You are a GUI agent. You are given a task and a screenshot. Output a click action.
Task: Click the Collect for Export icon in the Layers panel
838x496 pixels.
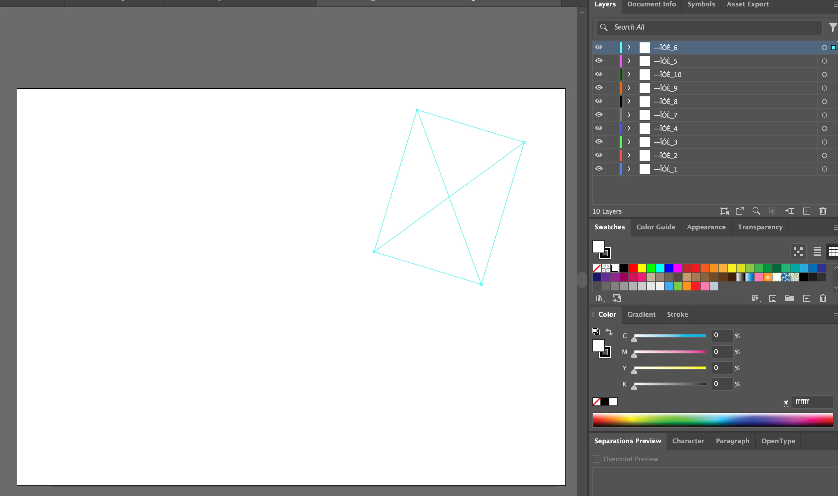[x=739, y=211]
